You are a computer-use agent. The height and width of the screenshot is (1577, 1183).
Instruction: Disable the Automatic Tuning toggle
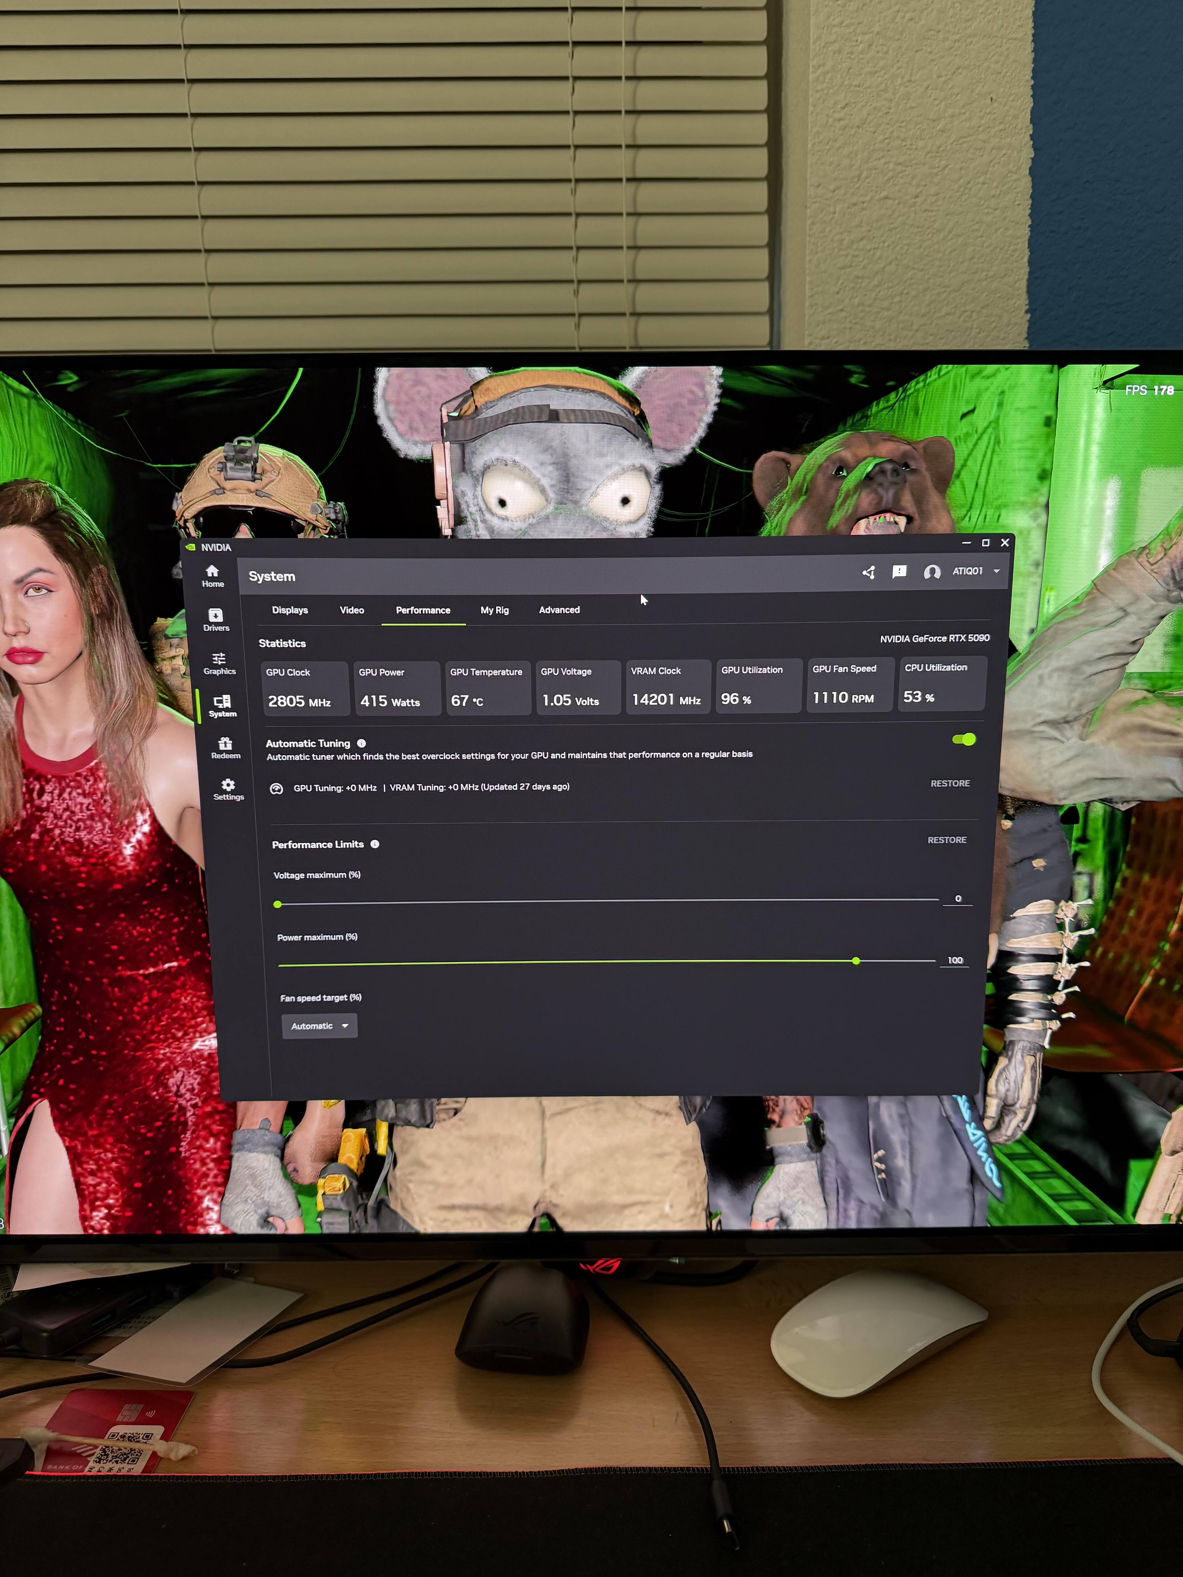pos(963,739)
